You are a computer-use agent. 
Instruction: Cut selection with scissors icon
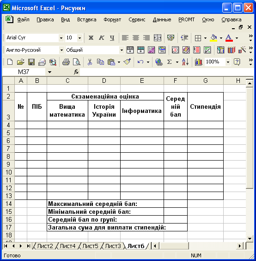(90, 62)
